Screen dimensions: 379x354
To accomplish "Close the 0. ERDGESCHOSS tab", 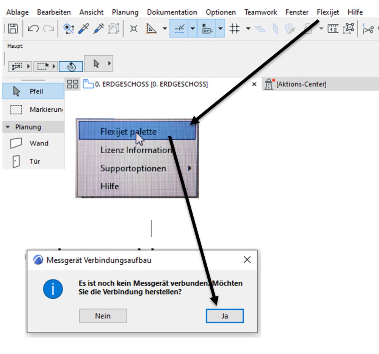I will tap(254, 84).
